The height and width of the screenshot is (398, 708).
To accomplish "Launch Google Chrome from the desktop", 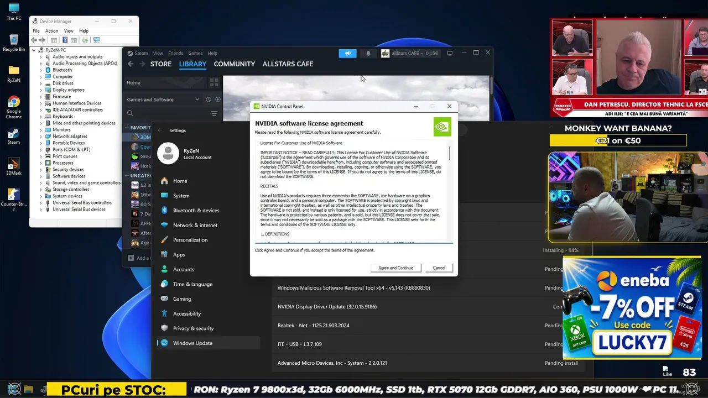I will tap(14, 107).
